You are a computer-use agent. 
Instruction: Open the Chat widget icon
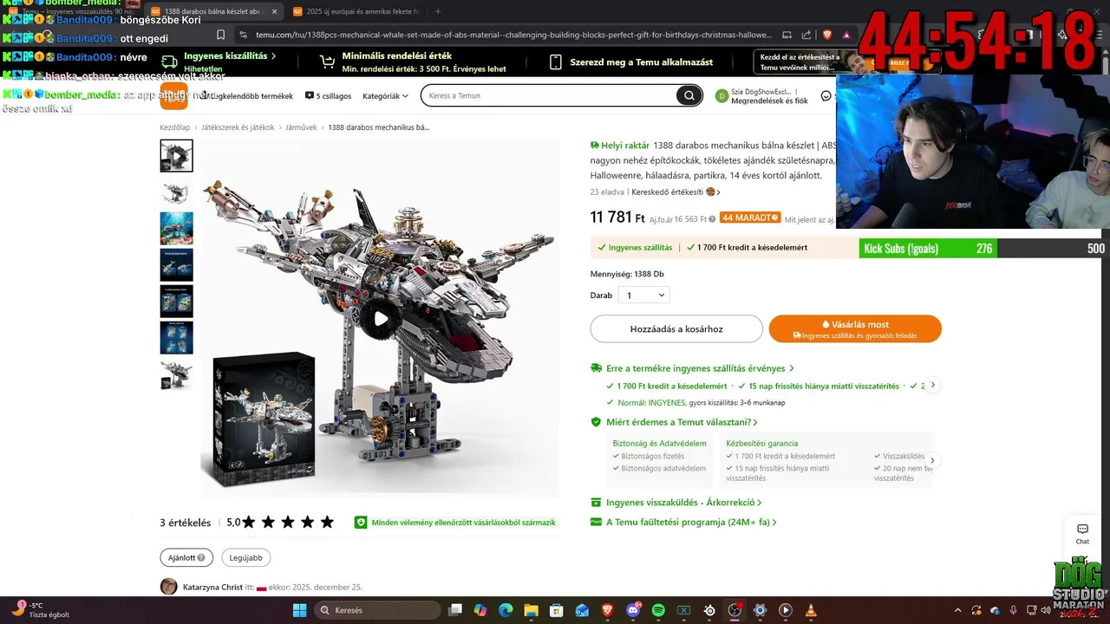pyautogui.click(x=1082, y=534)
